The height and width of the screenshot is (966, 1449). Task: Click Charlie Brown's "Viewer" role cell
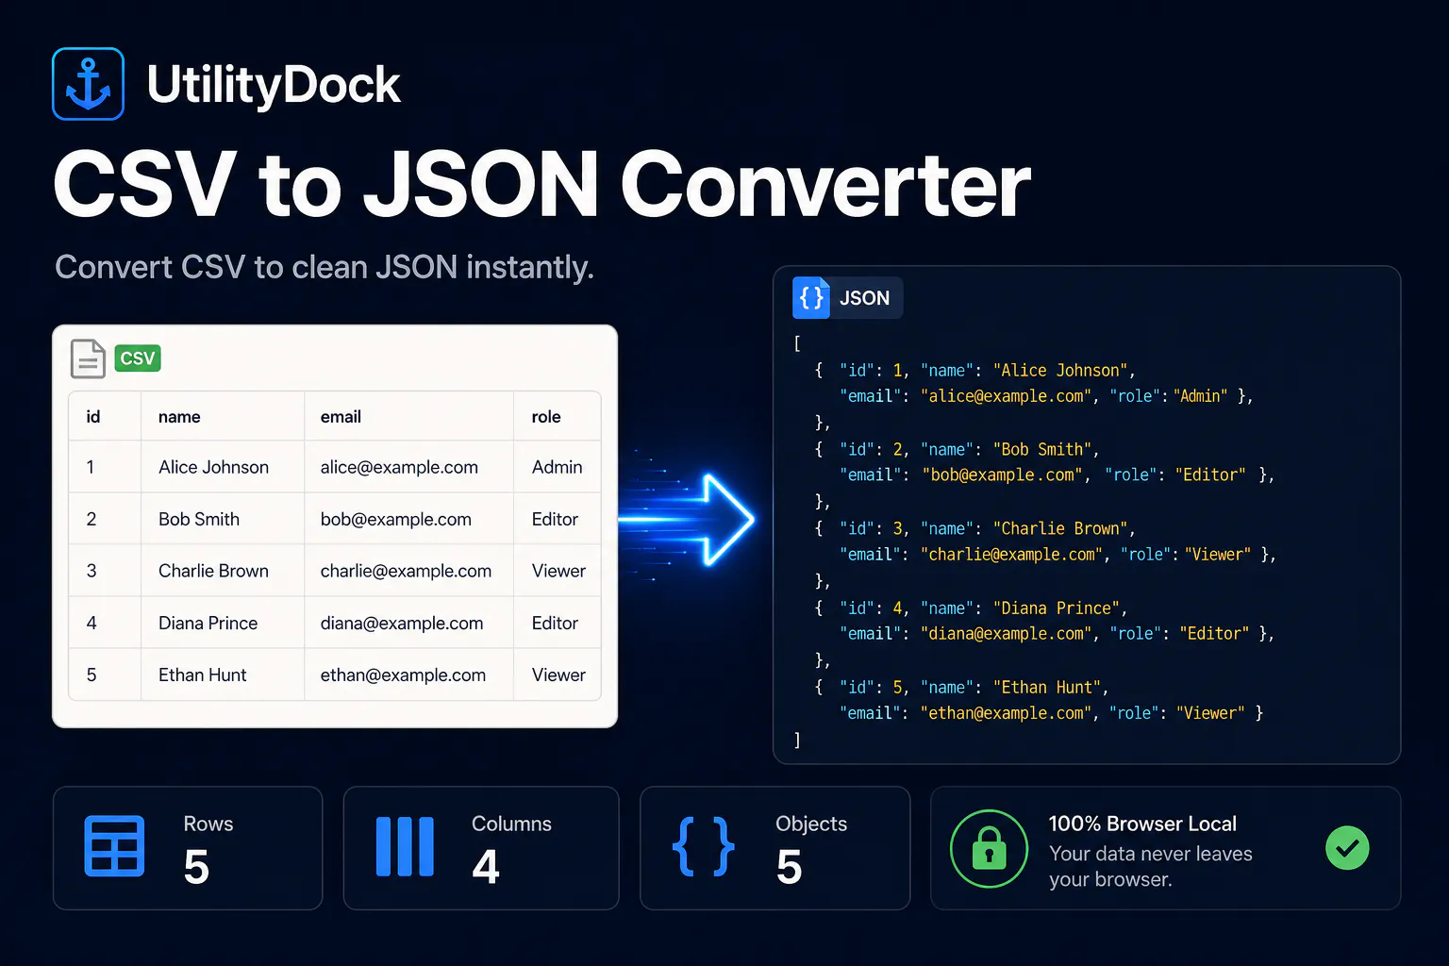pos(558,571)
